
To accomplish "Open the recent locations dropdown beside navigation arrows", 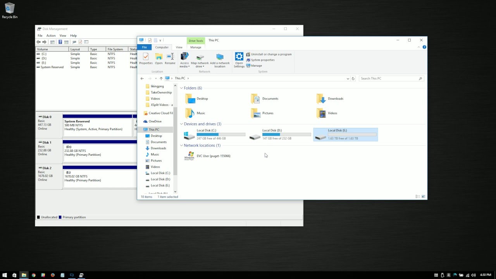I will point(156,78).
